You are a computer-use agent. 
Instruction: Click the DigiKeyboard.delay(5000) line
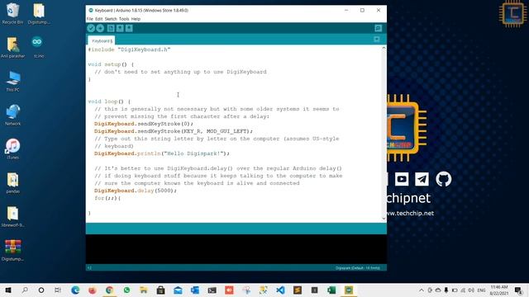click(136, 191)
